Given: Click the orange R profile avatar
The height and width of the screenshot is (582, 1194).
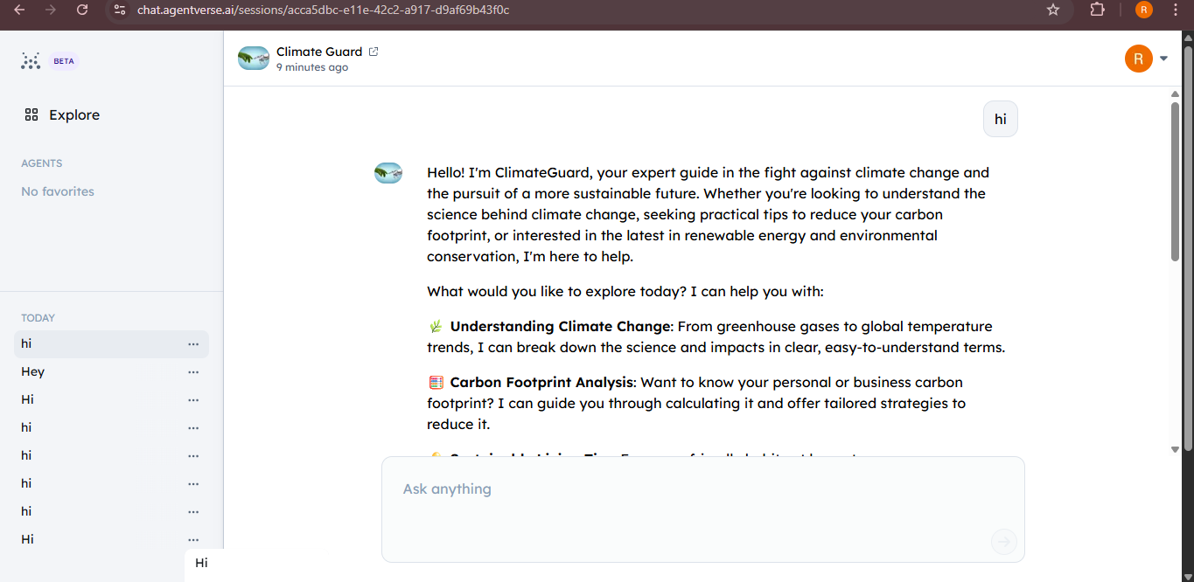Looking at the screenshot, I should pyautogui.click(x=1138, y=59).
